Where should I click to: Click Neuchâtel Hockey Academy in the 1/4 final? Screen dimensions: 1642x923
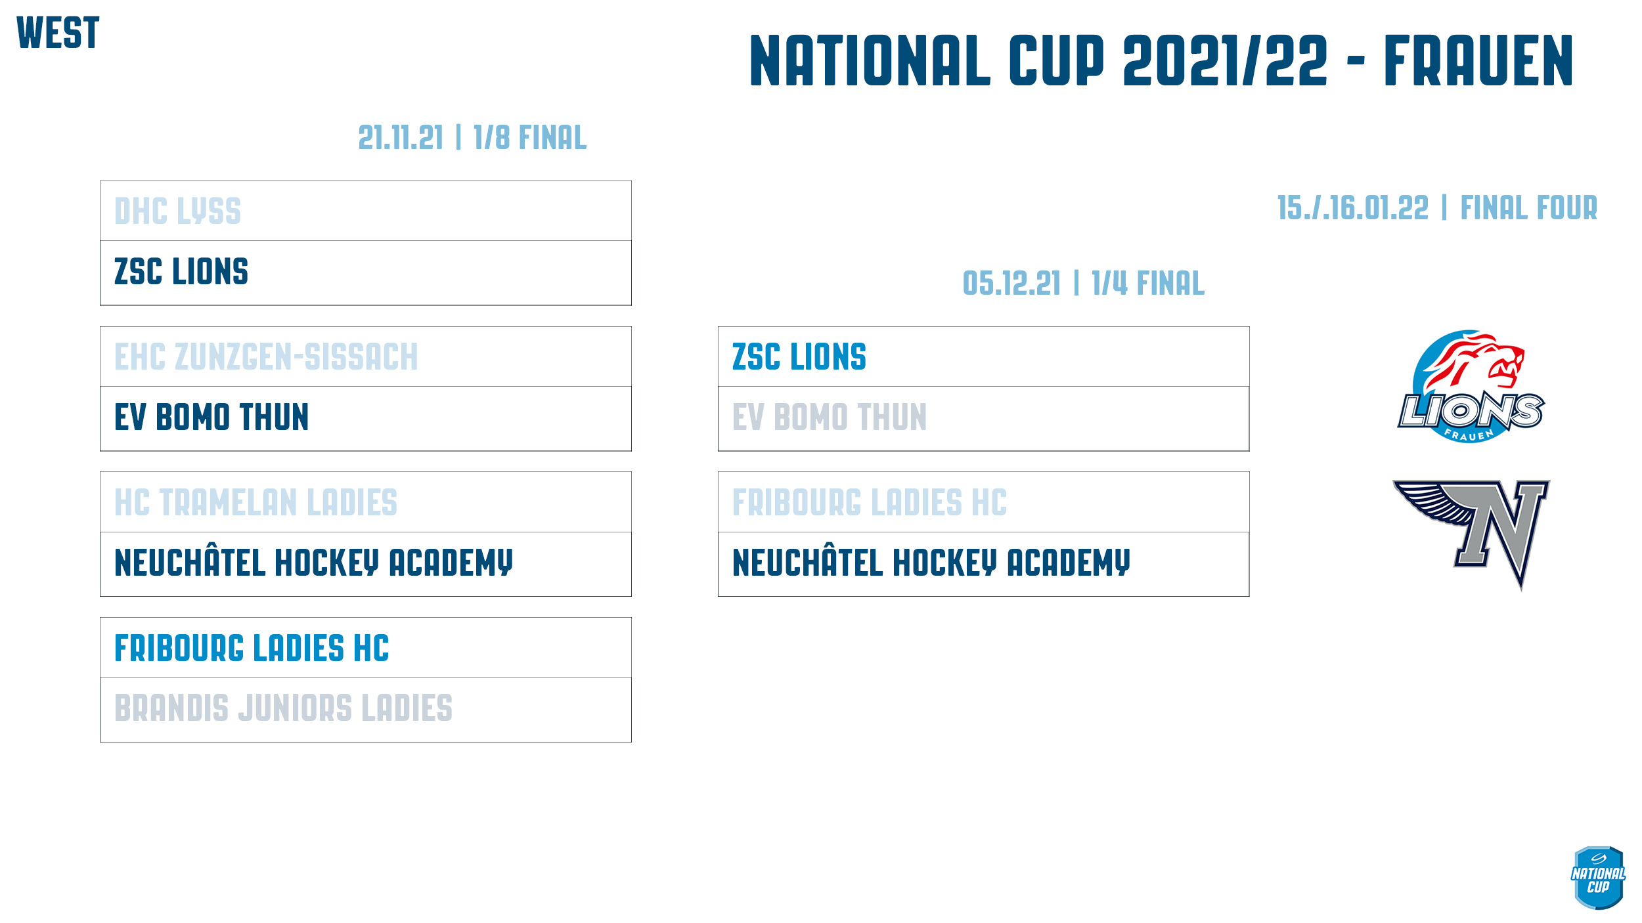click(x=931, y=563)
